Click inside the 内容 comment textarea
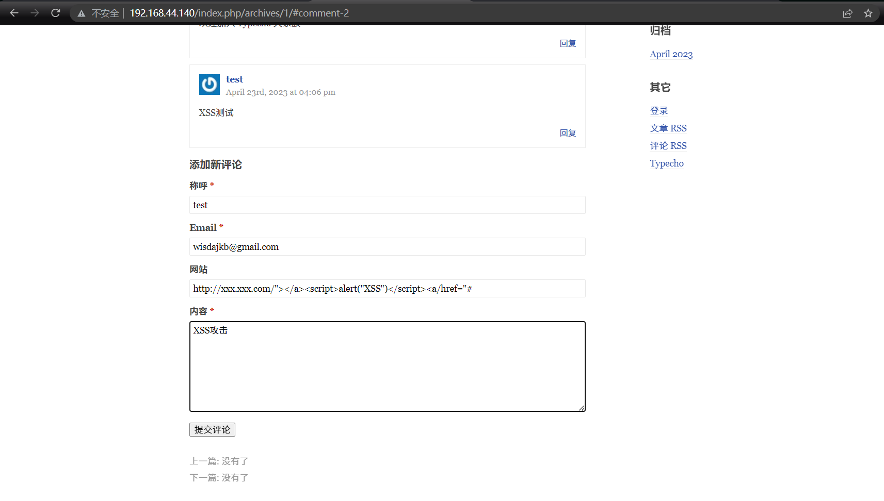The image size is (884, 501). pyautogui.click(x=388, y=366)
